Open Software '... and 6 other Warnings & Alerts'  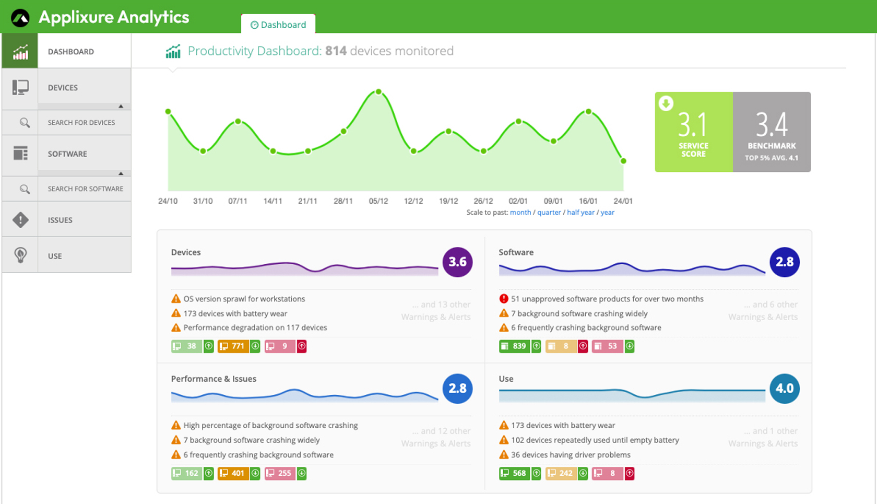coord(764,311)
